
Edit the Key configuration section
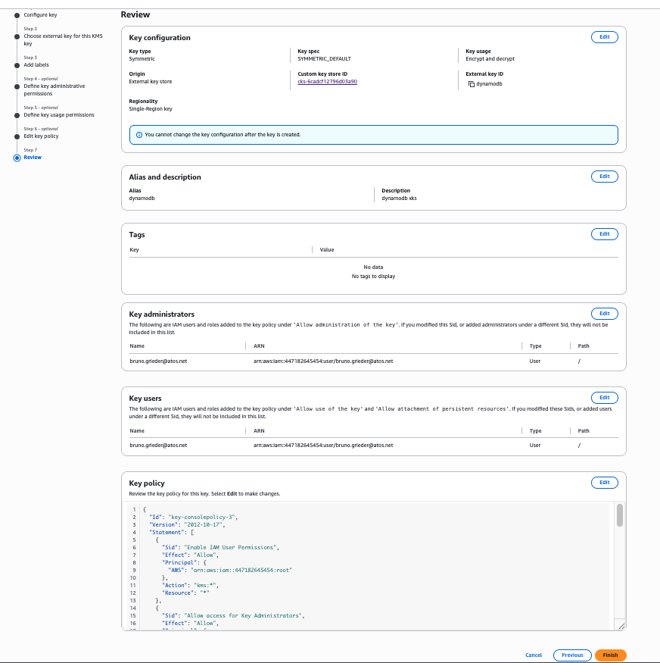[x=604, y=37]
